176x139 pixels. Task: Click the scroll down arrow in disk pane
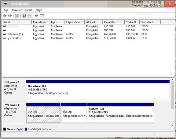172,125
